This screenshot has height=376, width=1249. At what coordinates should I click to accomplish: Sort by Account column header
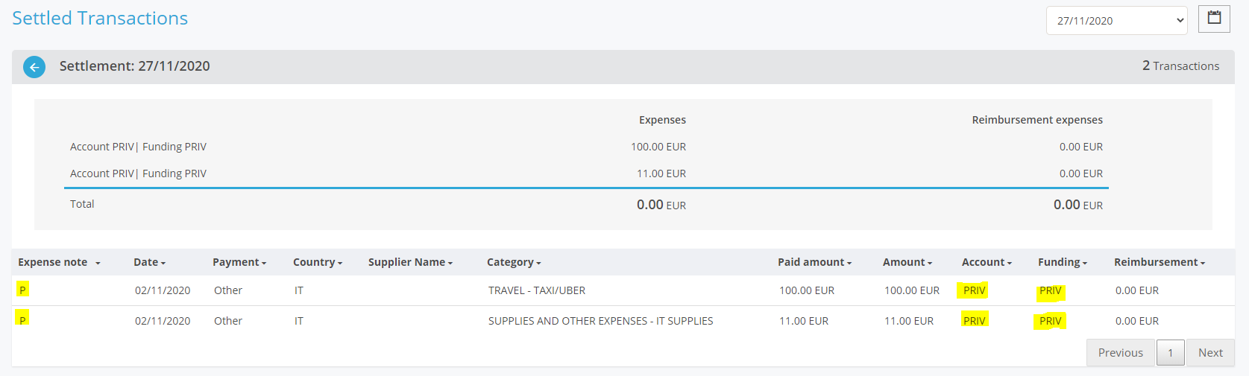986,262
